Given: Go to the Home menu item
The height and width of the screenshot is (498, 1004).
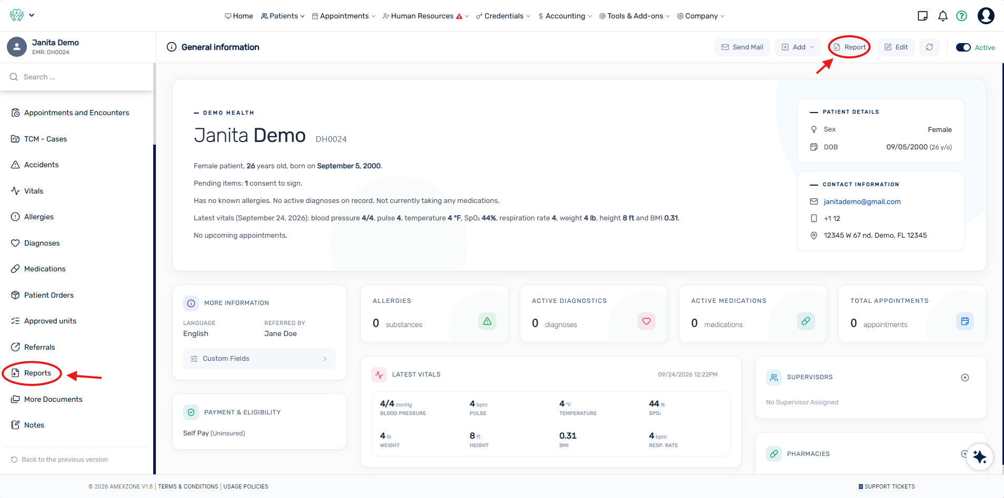Looking at the screenshot, I should (x=239, y=16).
